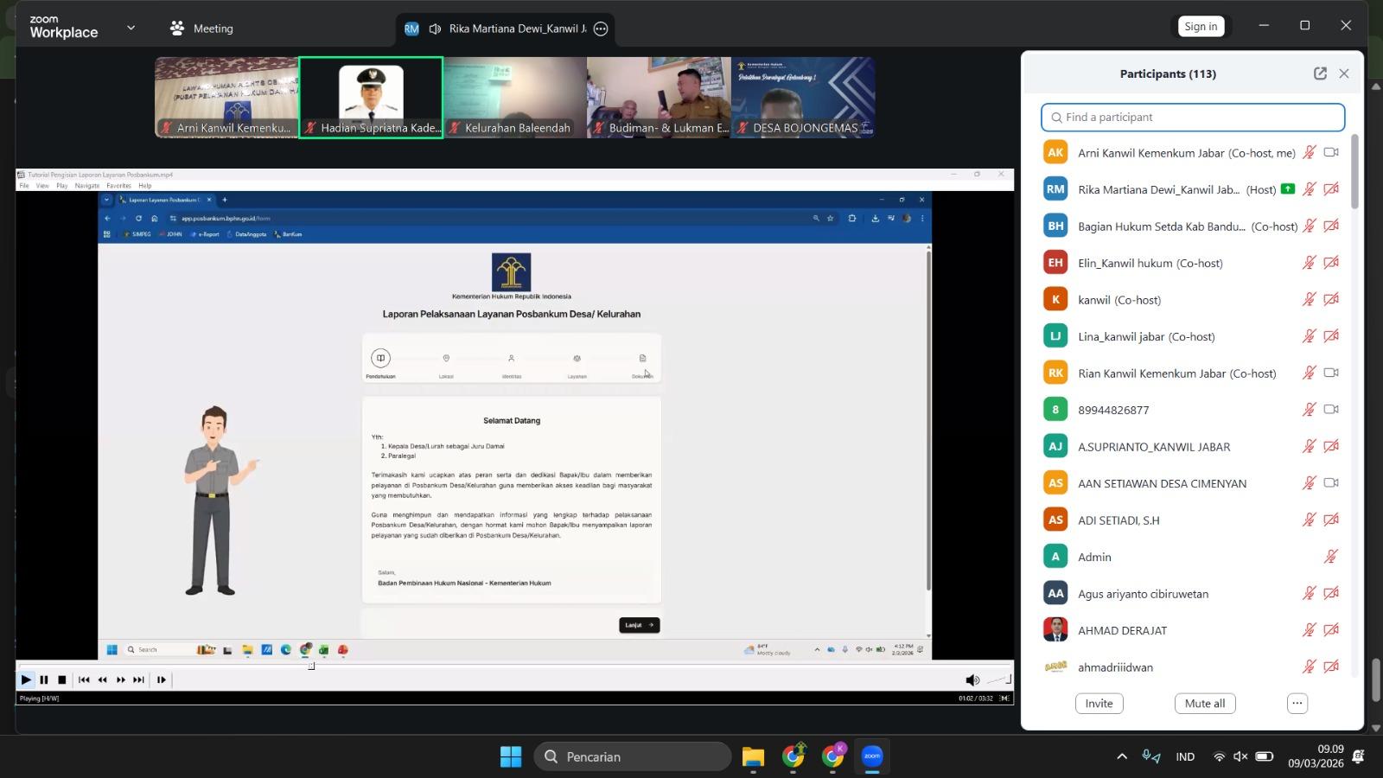The image size is (1383, 778).
Task: Click the media player volume speaker icon
Action: click(972, 680)
